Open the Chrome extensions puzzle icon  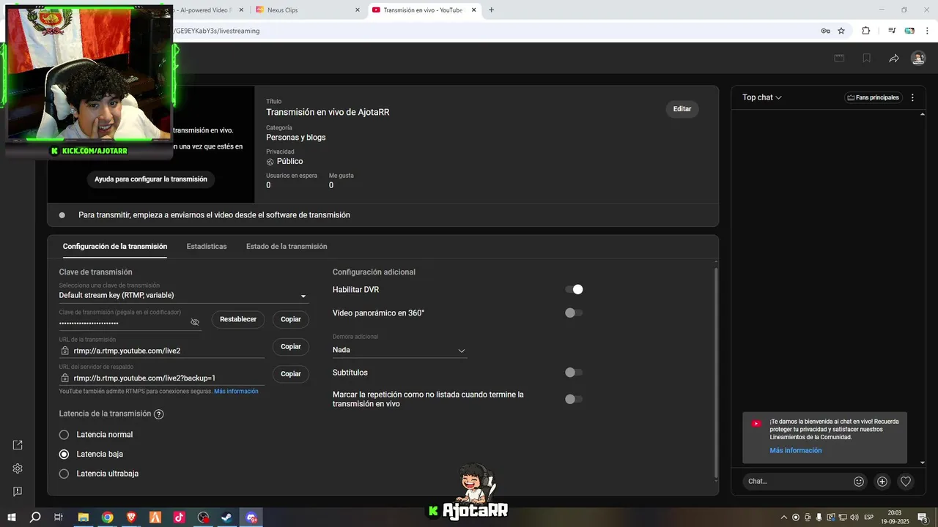(865, 31)
